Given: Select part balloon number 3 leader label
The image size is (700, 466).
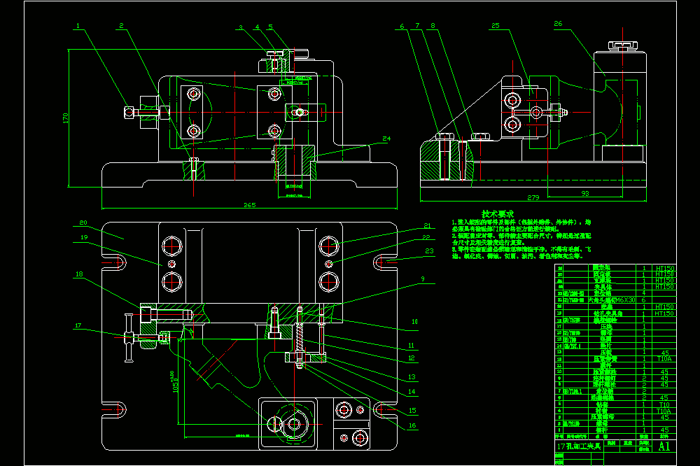Looking at the screenshot, I should [241, 28].
